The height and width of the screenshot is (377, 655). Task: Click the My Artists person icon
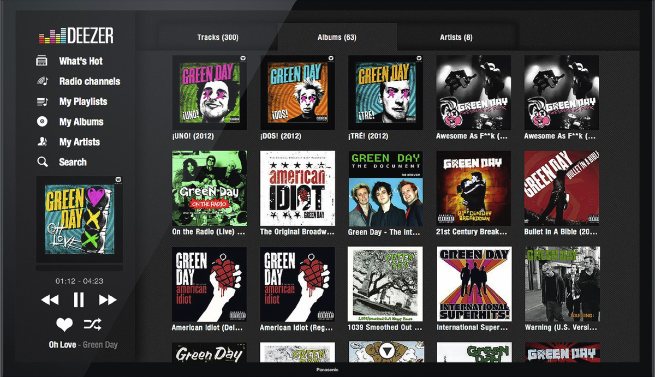coord(42,142)
